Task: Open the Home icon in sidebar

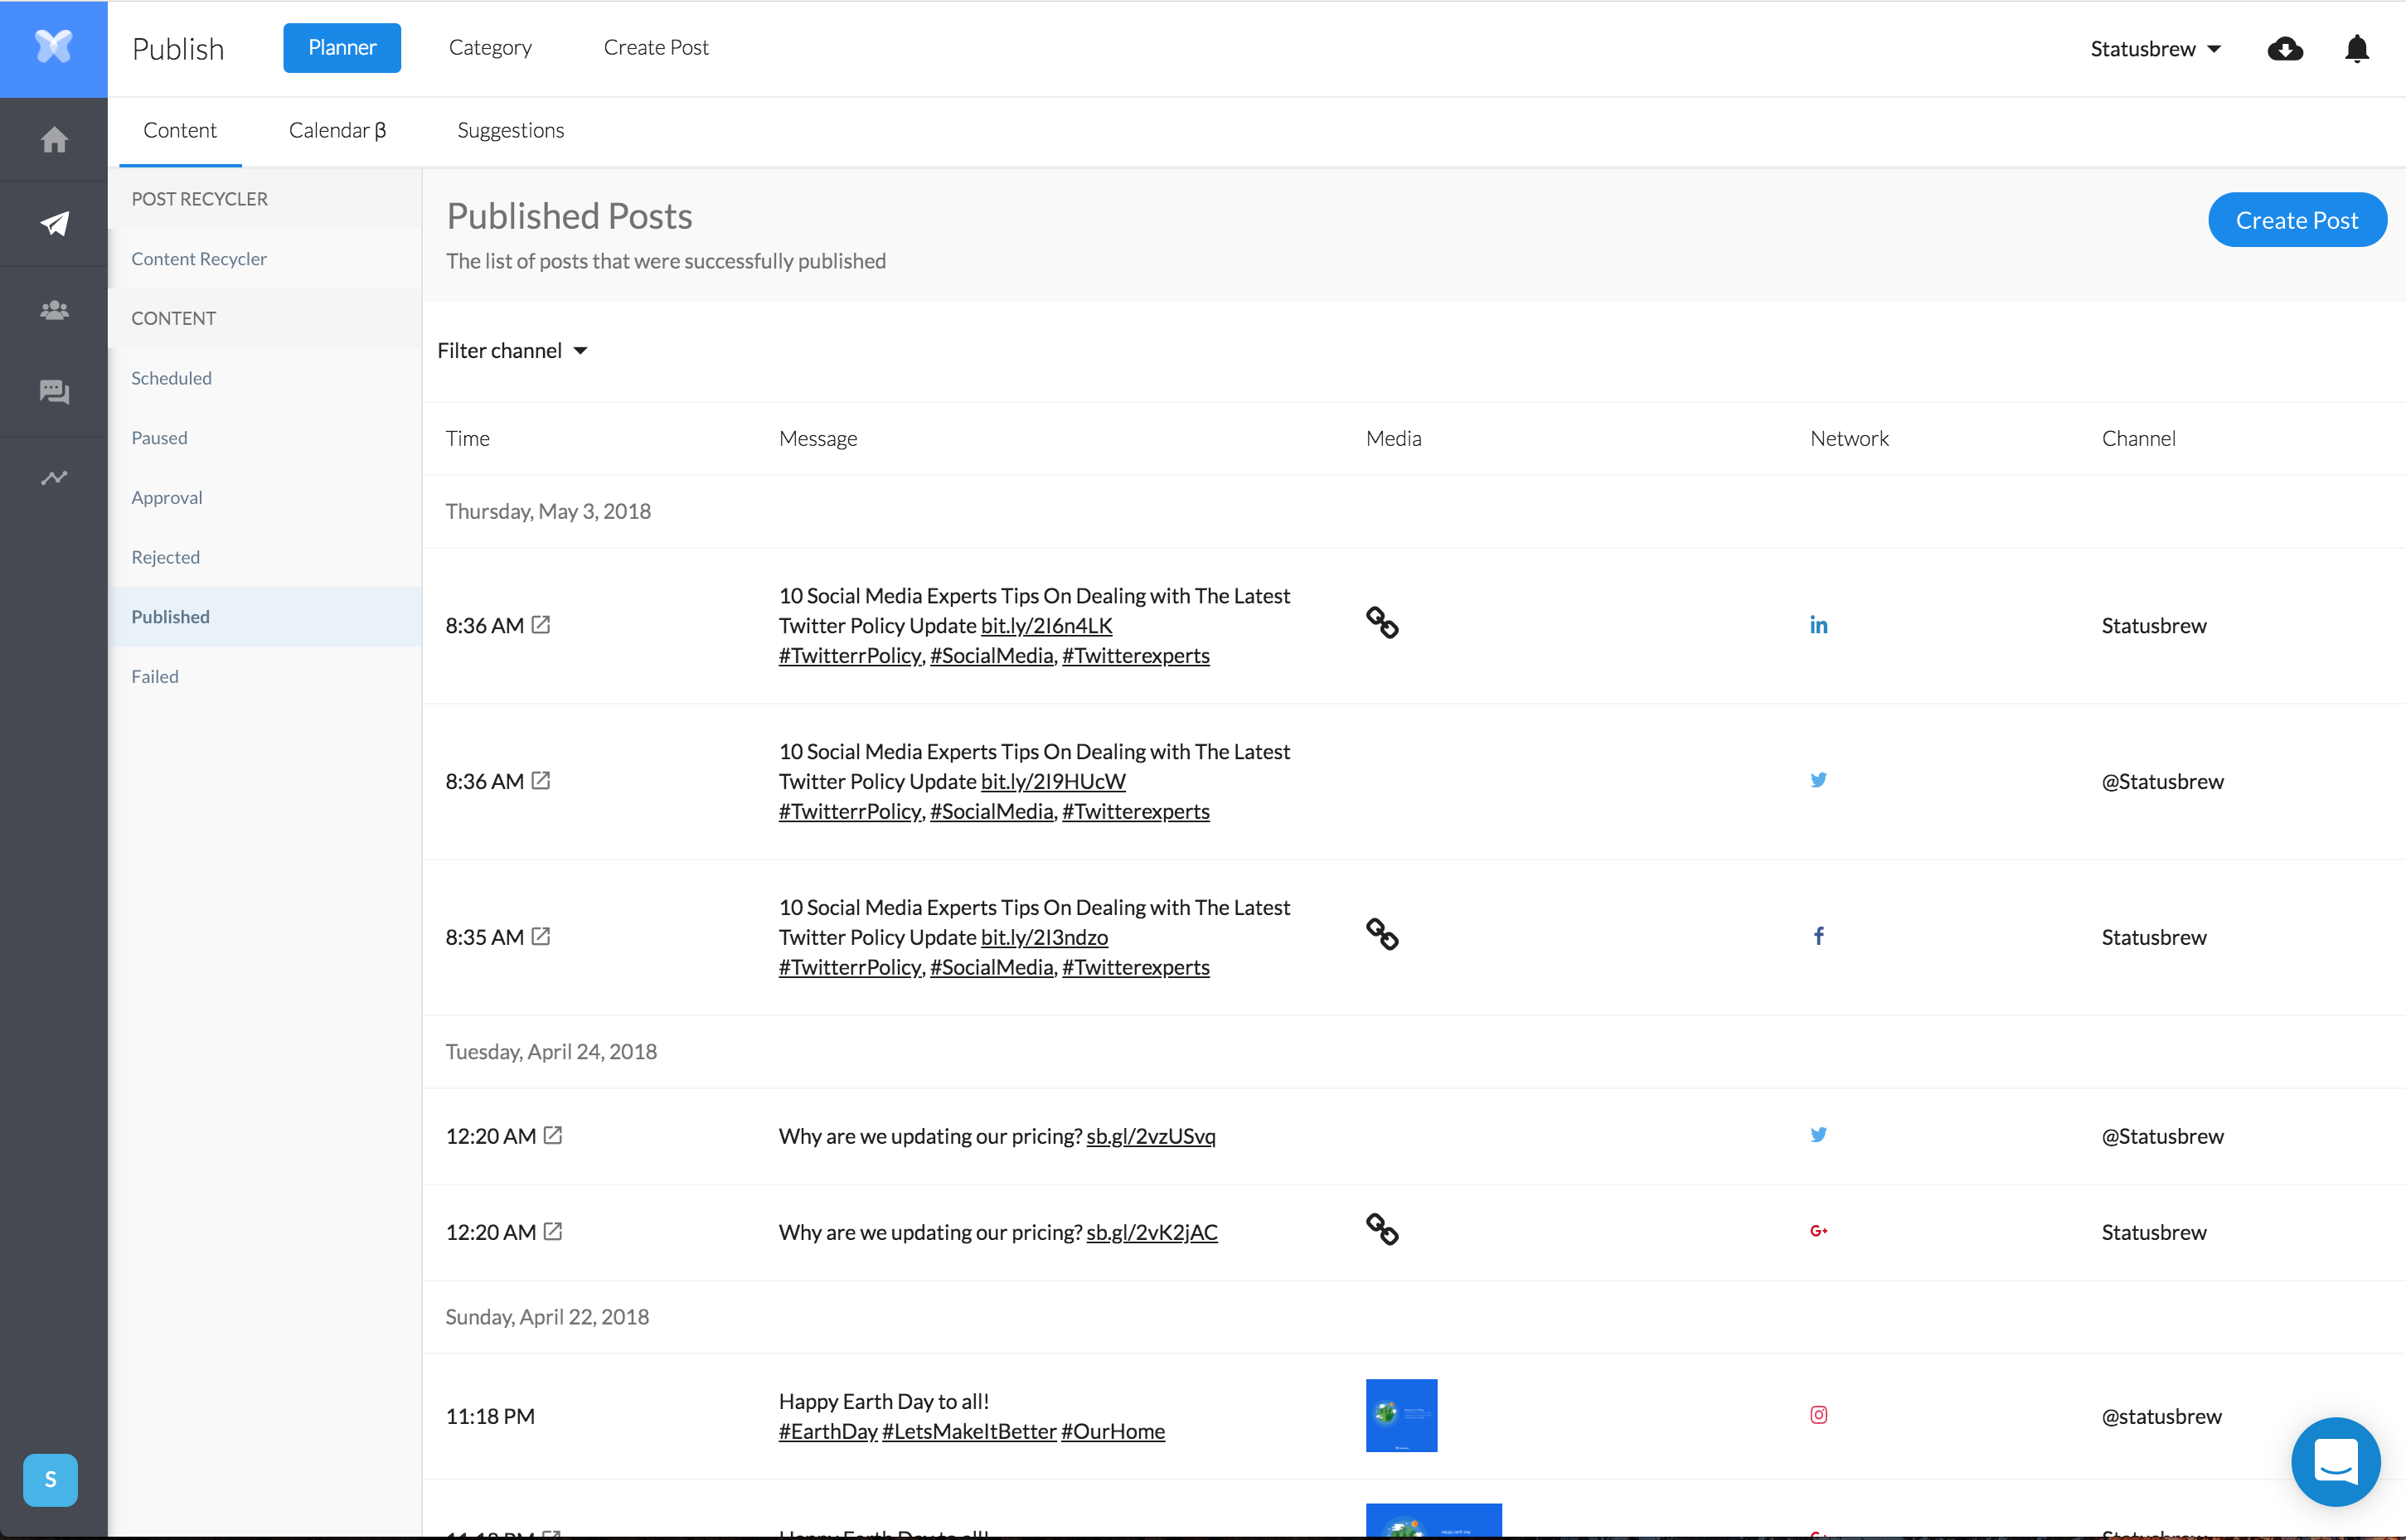Action: click(54, 140)
